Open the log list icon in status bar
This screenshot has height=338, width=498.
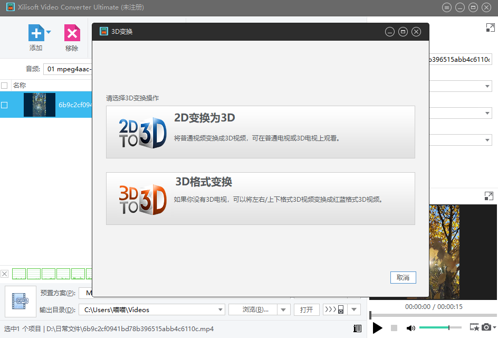click(x=358, y=328)
